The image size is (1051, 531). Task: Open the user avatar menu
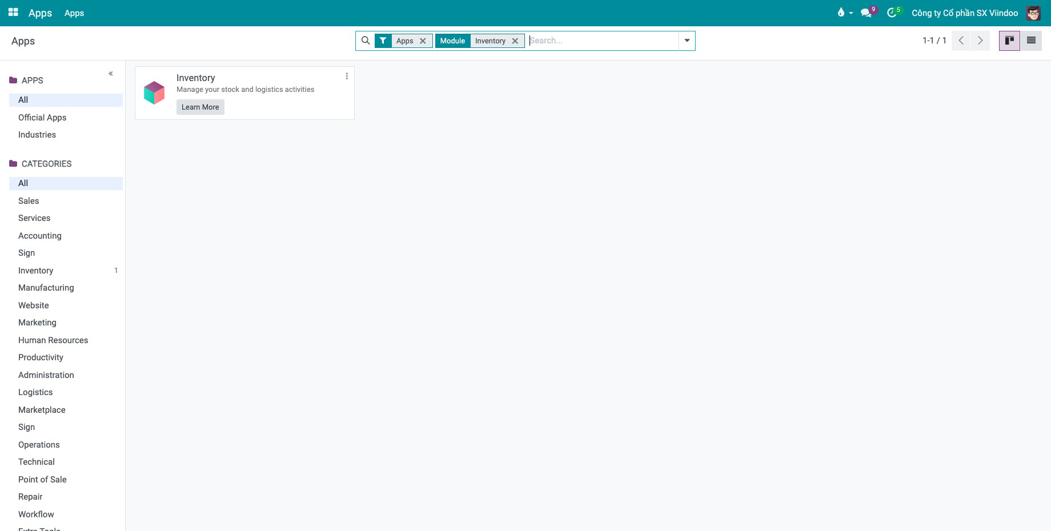click(x=1033, y=13)
